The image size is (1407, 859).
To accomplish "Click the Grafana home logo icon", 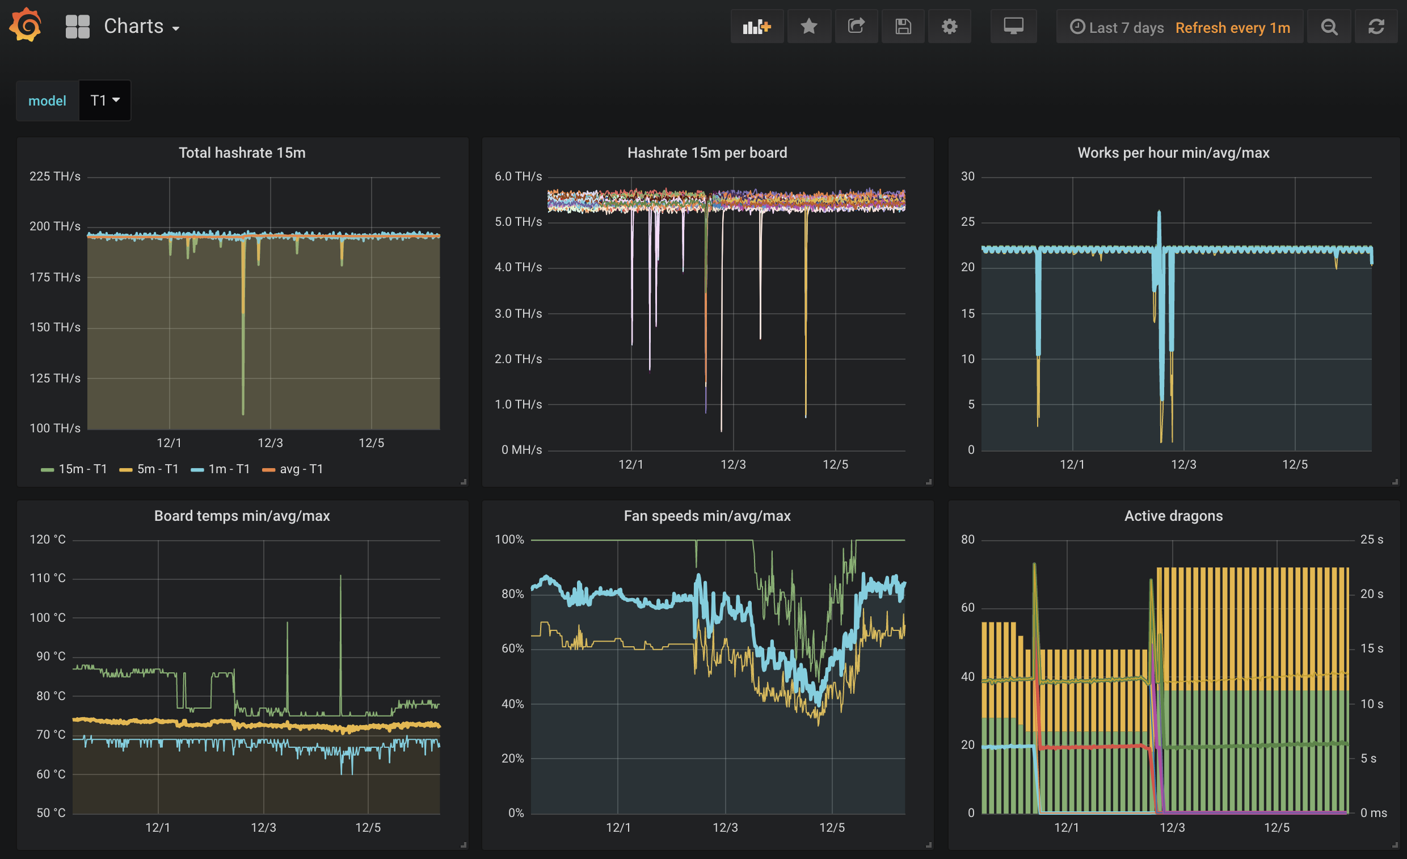I will pos(27,26).
